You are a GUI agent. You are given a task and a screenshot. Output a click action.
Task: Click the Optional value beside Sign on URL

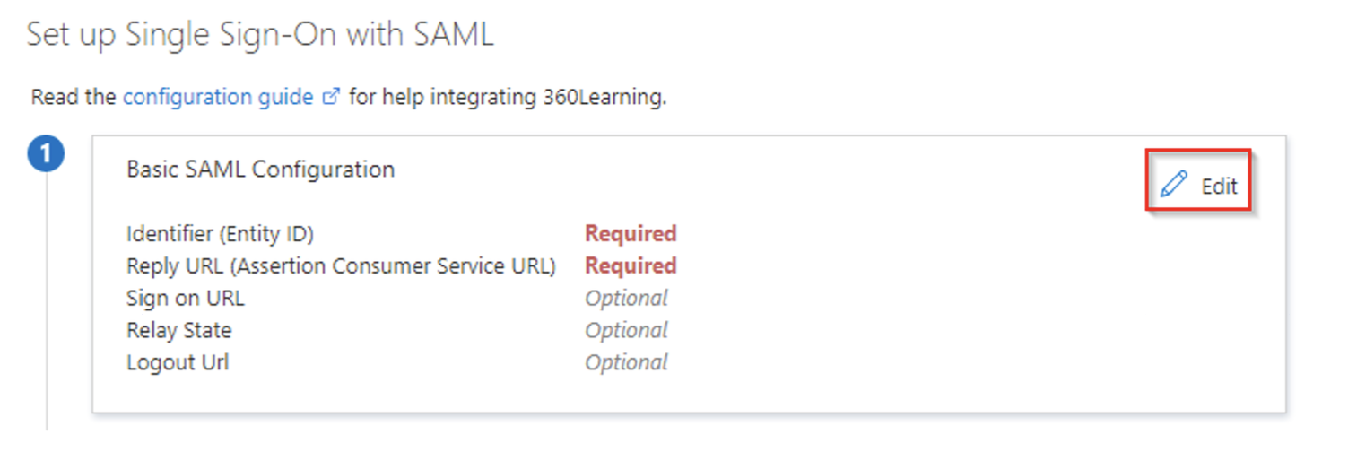(x=626, y=298)
